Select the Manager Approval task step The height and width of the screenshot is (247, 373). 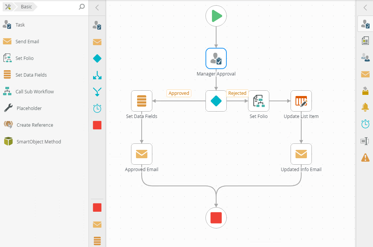click(216, 58)
